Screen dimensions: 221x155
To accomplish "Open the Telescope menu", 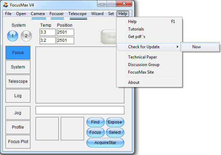I will click(78, 14).
